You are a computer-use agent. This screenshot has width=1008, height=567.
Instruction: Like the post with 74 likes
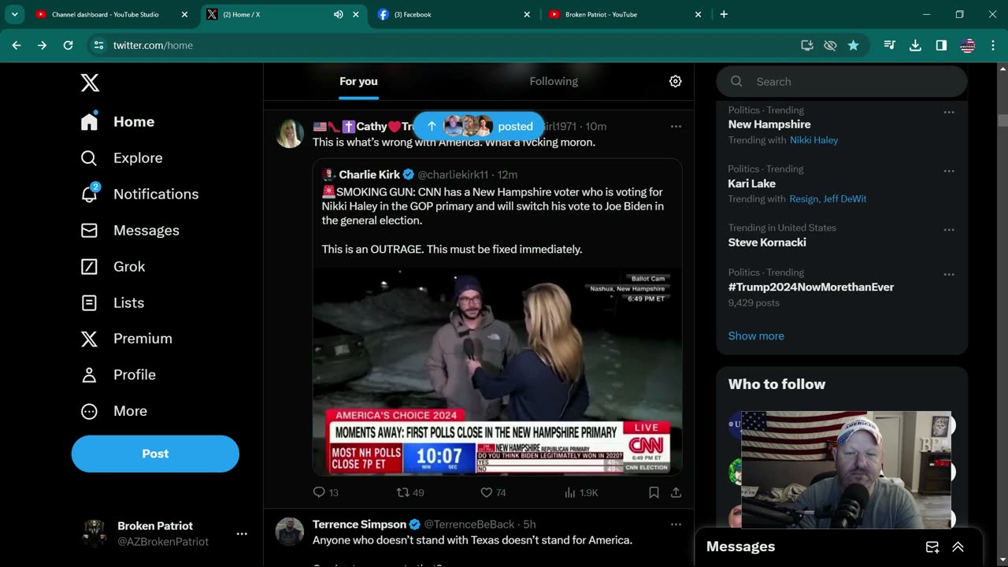493,492
